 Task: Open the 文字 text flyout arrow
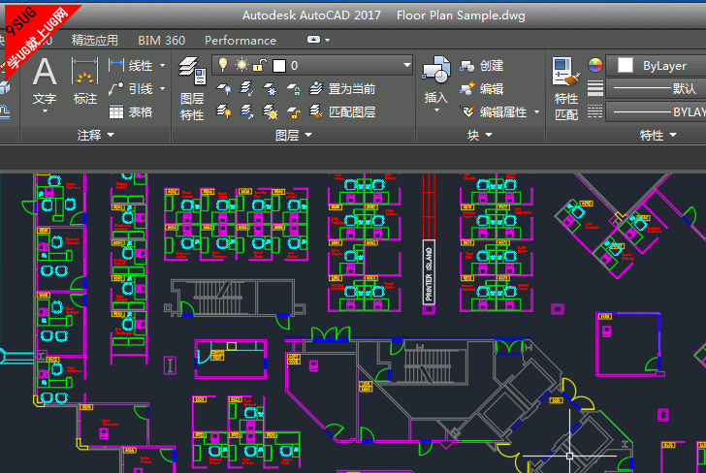click(45, 110)
